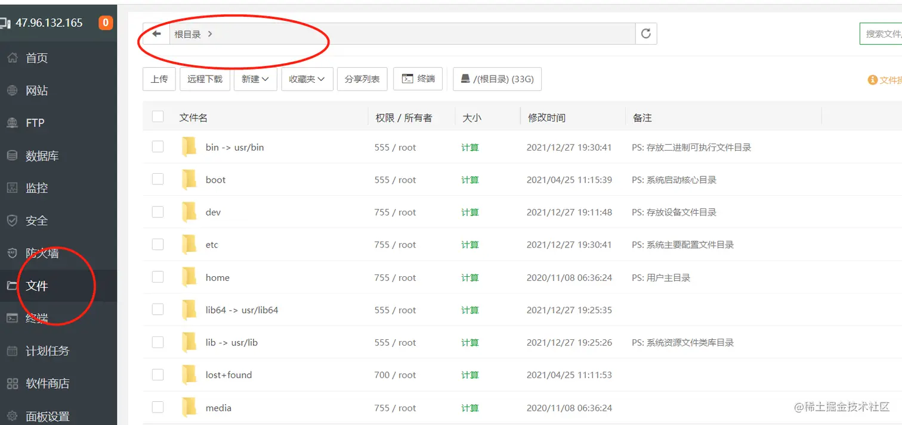Click the FTP sidebar icon
This screenshot has height=425, width=902.
pyautogui.click(x=12, y=123)
